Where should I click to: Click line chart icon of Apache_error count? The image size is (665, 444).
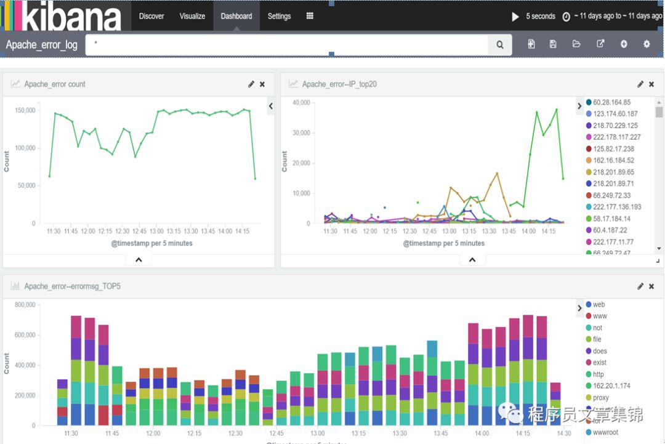pyautogui.click(x=15, y=84)
